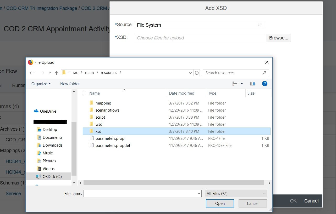Viewport: 336px width, 214px height.
Task: Tick the select-all checkbox beside Name
Action: pos(84,93)
